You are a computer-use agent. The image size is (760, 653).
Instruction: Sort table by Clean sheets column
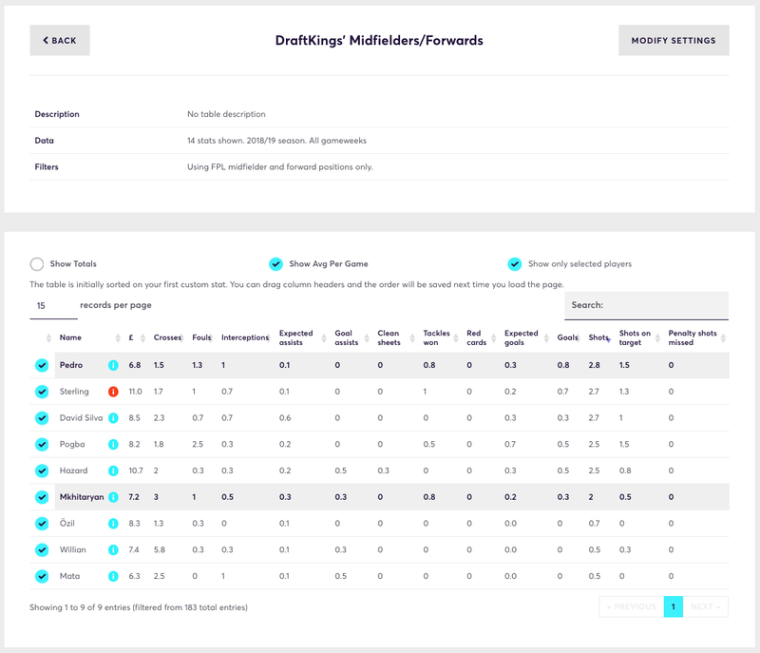[389, 337]
